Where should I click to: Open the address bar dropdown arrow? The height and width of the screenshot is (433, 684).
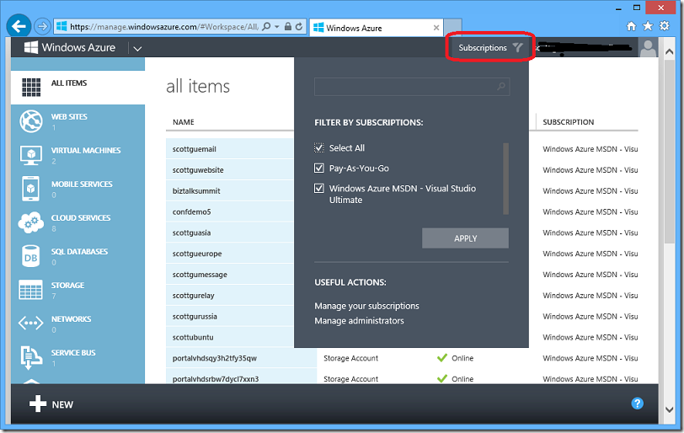coord(277,27)
